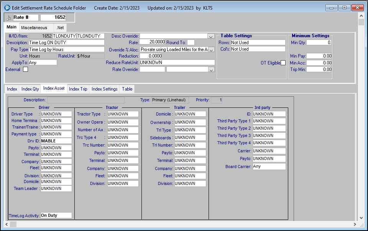
Task: Click the Reduce RateUnit field
Action: coord(177,63)
